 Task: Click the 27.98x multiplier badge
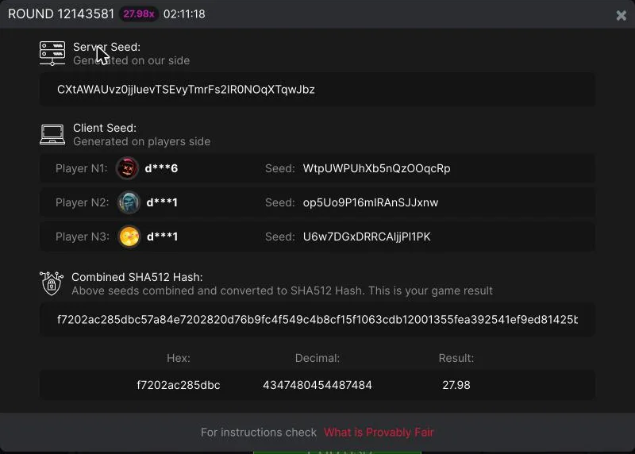coord(138,14)
